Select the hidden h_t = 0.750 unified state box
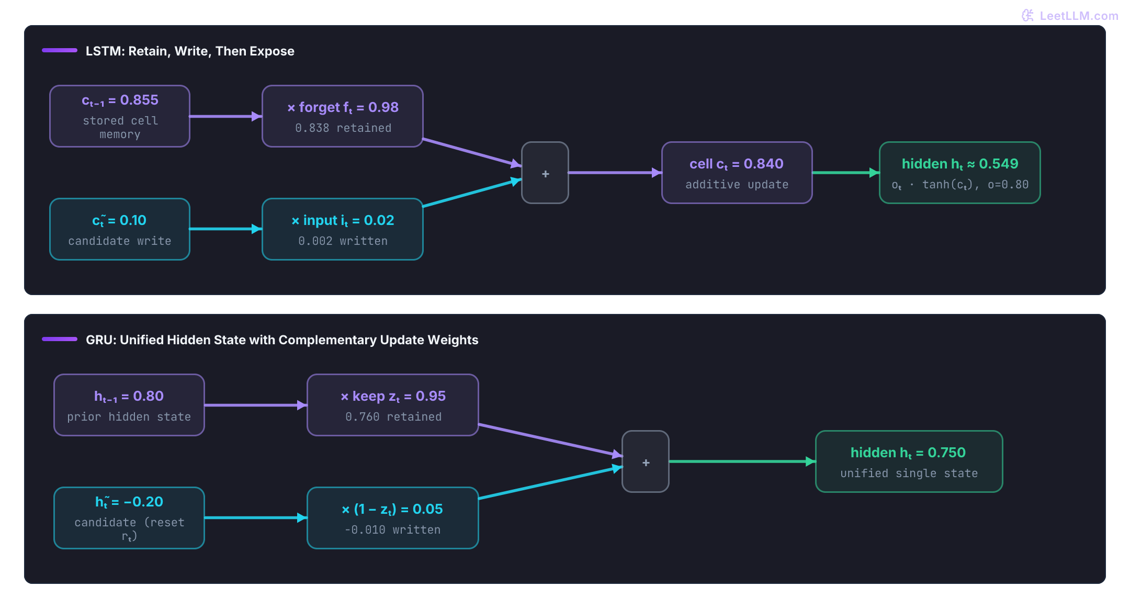This screenshot has width=1130, height=609. (909, 461)
